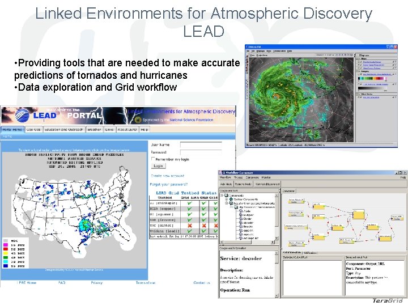408x306 pixels.
Task: Open Workflow menu in Workflow Composer
Action: pos(226,177)
